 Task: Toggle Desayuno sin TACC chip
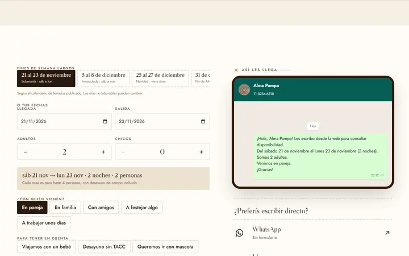click(x=104, y=246)
